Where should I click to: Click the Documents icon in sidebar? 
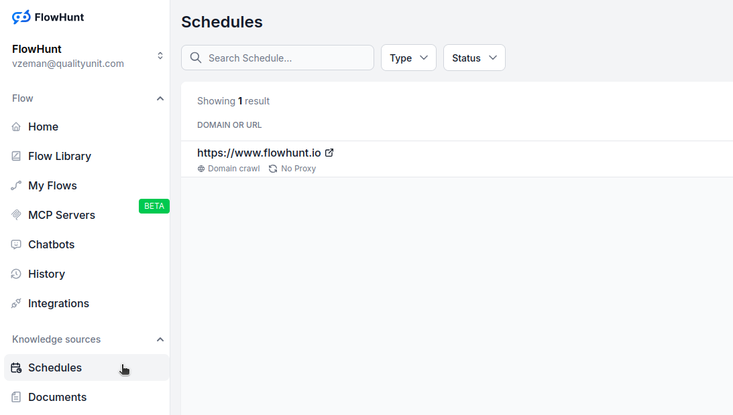17,397
